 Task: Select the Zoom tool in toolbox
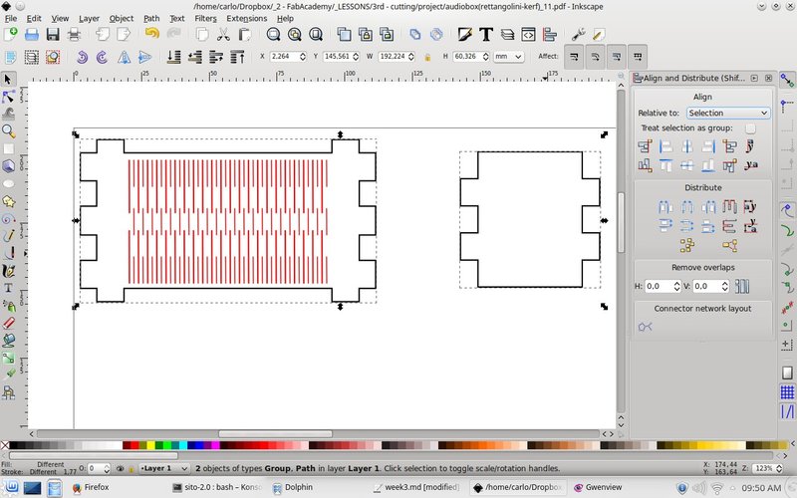pyautogui.click(x=8, y=131)
